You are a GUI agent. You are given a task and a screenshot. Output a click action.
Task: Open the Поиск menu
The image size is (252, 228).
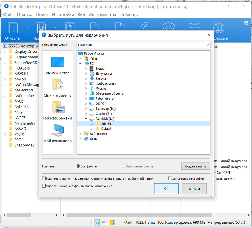[42, 15]
